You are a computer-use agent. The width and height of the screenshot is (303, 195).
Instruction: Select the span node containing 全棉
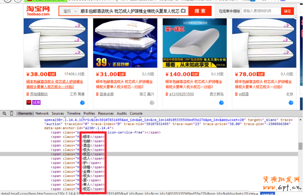[x=77, y=172]
